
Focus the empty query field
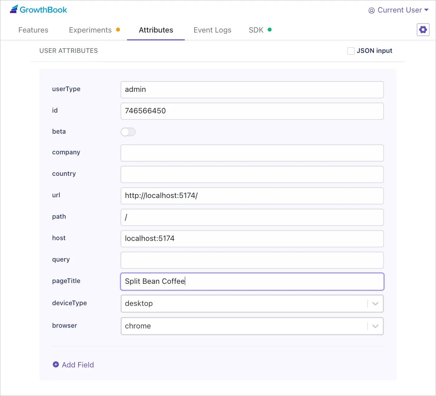(252, 260)
